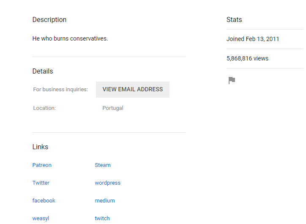Click the 'He who burns conservatives.' description
Image resolution: width=306 pixels, height=224 pixels.
(70, 38)
